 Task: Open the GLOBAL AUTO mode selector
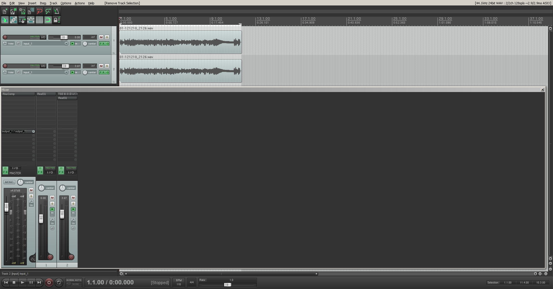coord(74,282)
